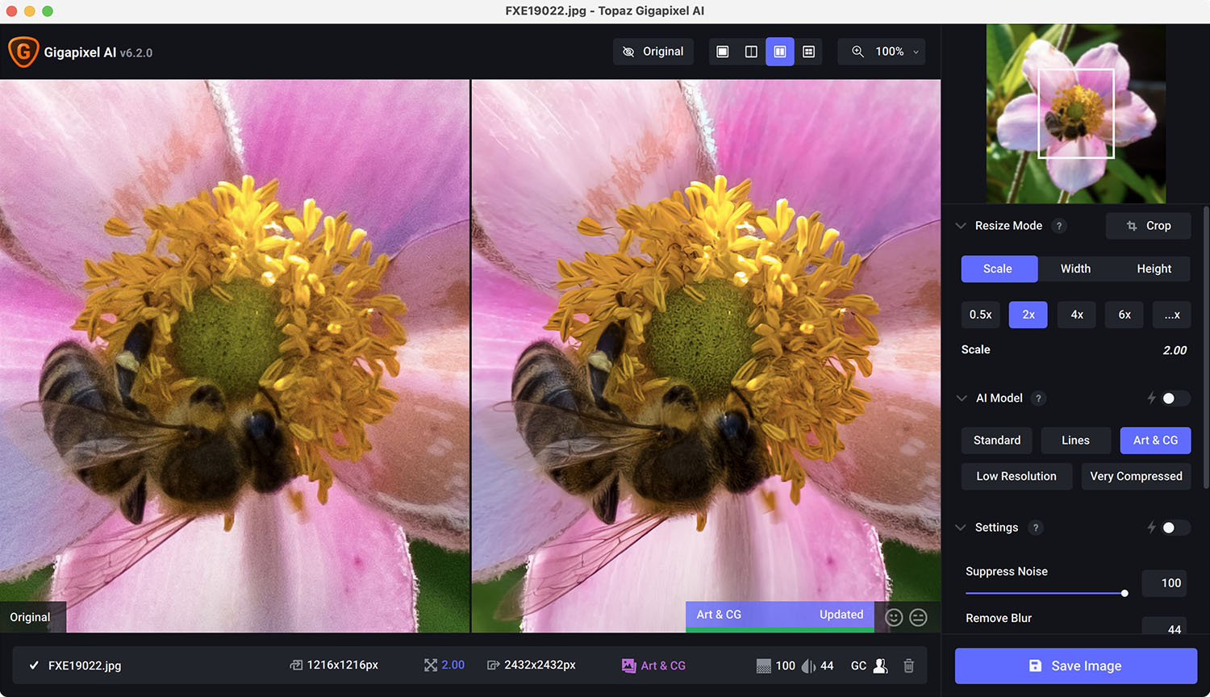Click the Suppress Noise slider handle
The image size is (1210, 697).
(x=1124, y=593)
